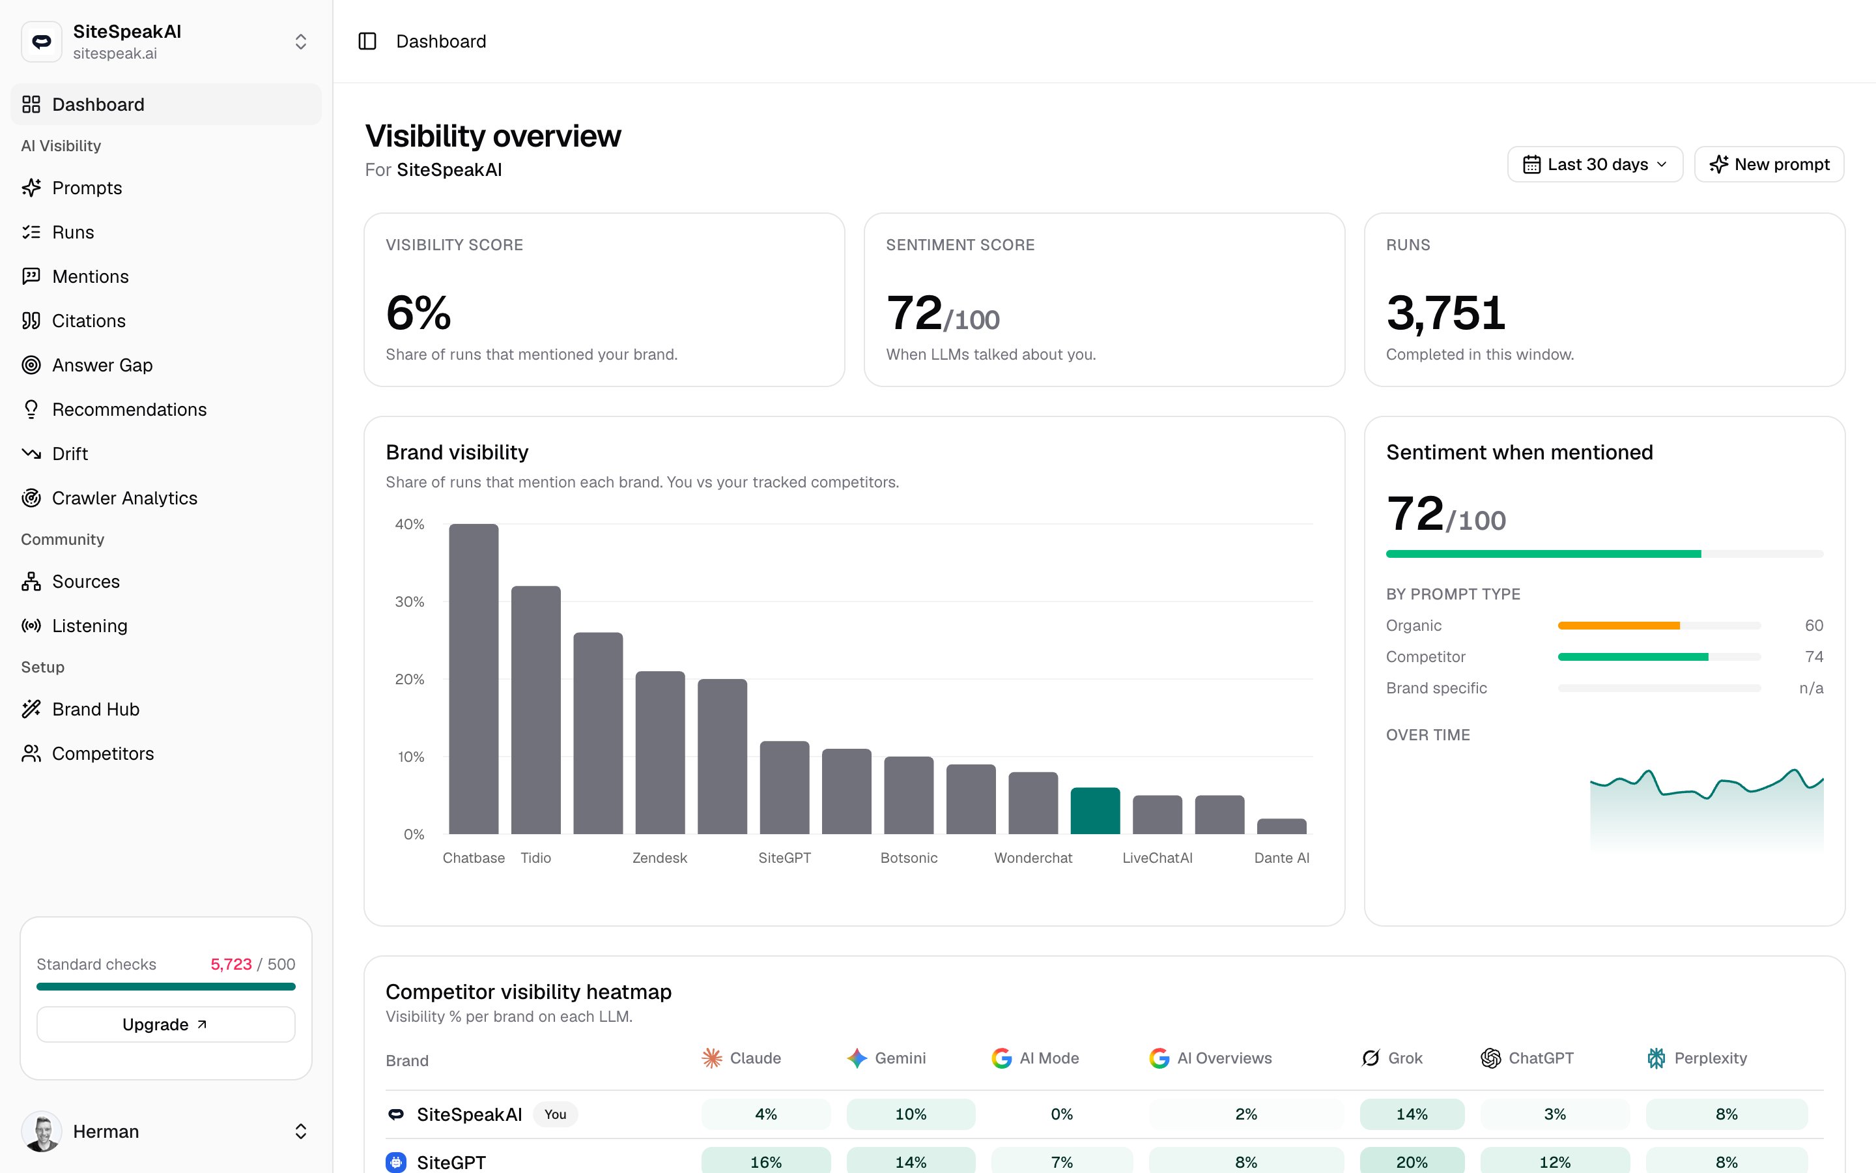Click the Recommendations lightbulb icon
Screen dimensions: 1876x1173
pyautogui.click(x=31, y=409)
